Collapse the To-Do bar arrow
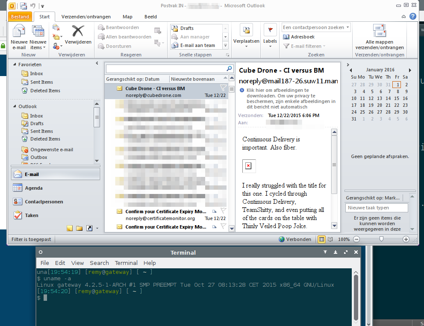 tap(348, 65)
